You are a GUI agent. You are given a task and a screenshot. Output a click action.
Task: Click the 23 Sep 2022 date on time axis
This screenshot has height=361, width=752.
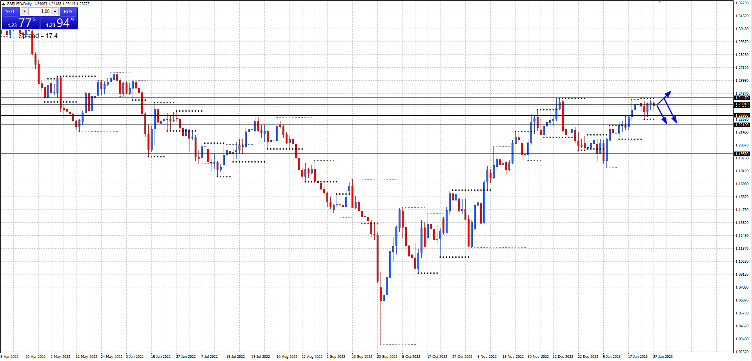[x=387, y=356]
